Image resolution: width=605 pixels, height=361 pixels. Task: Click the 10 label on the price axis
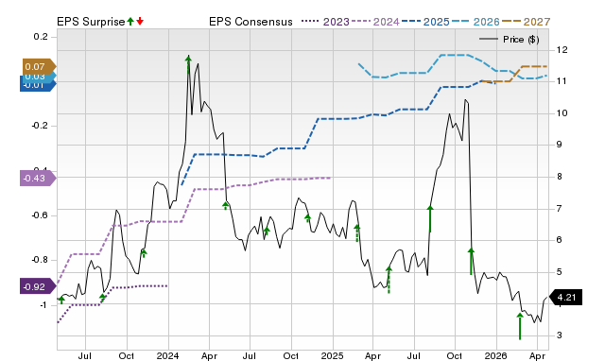tap(562, 113)
